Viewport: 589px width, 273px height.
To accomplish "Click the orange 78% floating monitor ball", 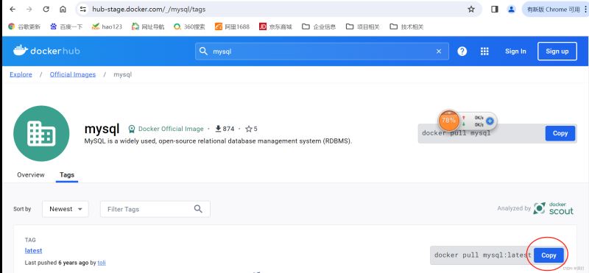I will pos(448,121).
